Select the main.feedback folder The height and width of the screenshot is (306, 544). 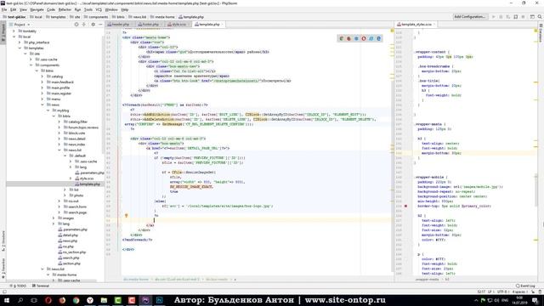60,82
